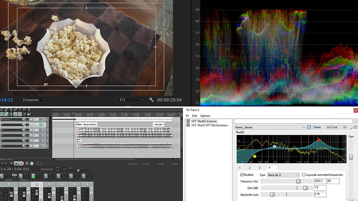The height and width of the screenshot is (201, 358).
Task: Toggle the blue Repeat button in the transport
Action: point(32,163)
